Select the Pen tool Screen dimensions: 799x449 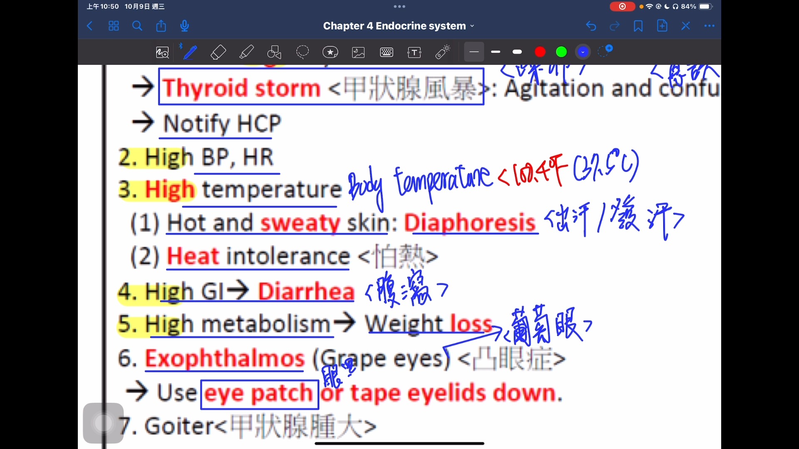(x=190, y=52)
